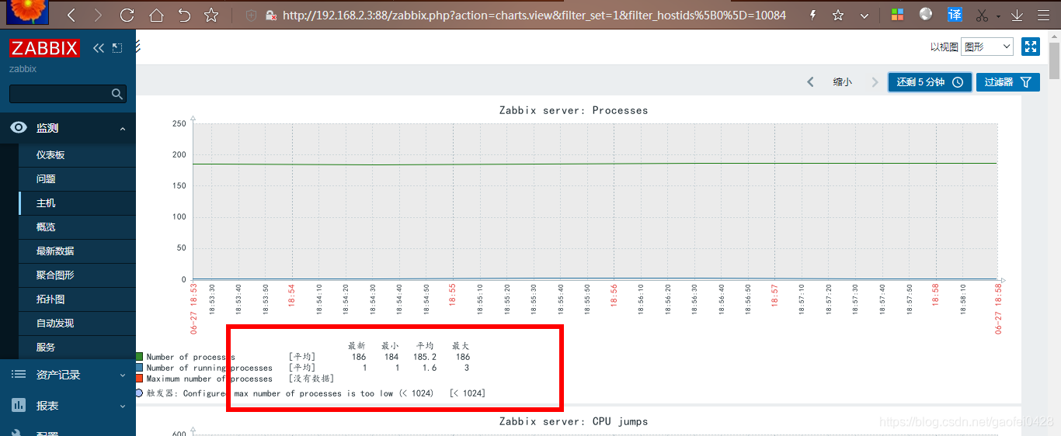Collapse sidebar with double-chevron icon
This screenshot has width=1061, height=436.
99,48
